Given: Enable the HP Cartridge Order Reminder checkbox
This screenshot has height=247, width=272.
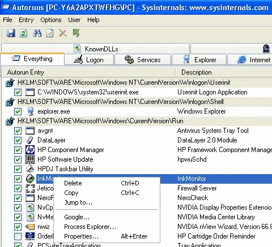Looking at the screenshot, I should (x=18, y=236).
